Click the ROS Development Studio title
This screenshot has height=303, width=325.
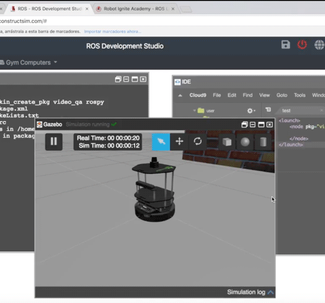point(125,46)
